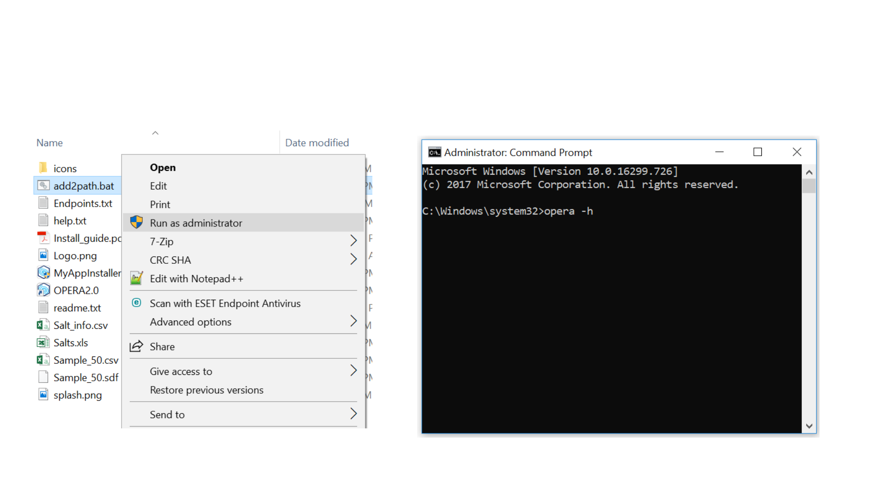Expand the 7-Zip submenu arrow
Screen dimensions: 887x498
tap(353, 241)
